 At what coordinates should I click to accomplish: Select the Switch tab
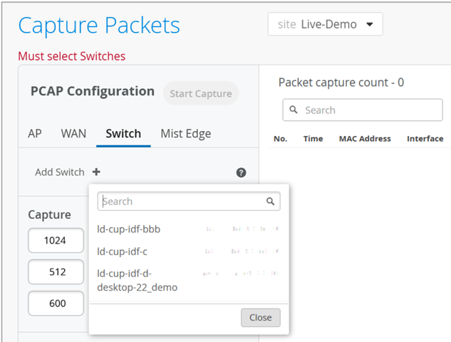(x=123, y=133)
